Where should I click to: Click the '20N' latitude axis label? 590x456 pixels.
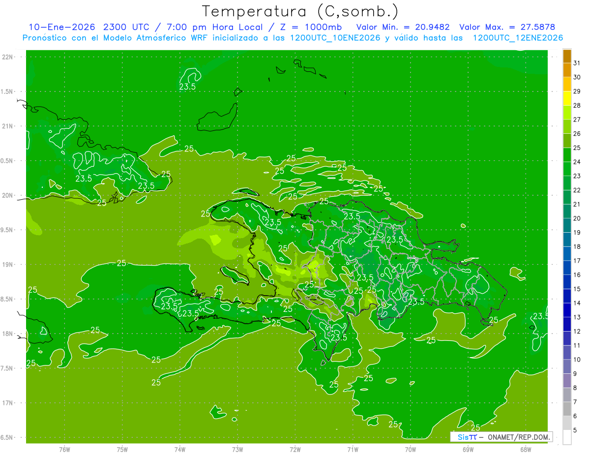point(8,195)
